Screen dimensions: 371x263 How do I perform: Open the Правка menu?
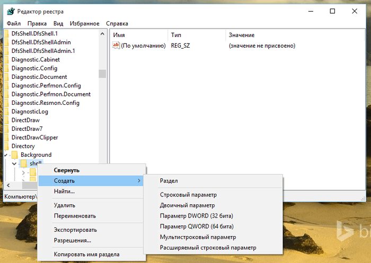point(37,24)
